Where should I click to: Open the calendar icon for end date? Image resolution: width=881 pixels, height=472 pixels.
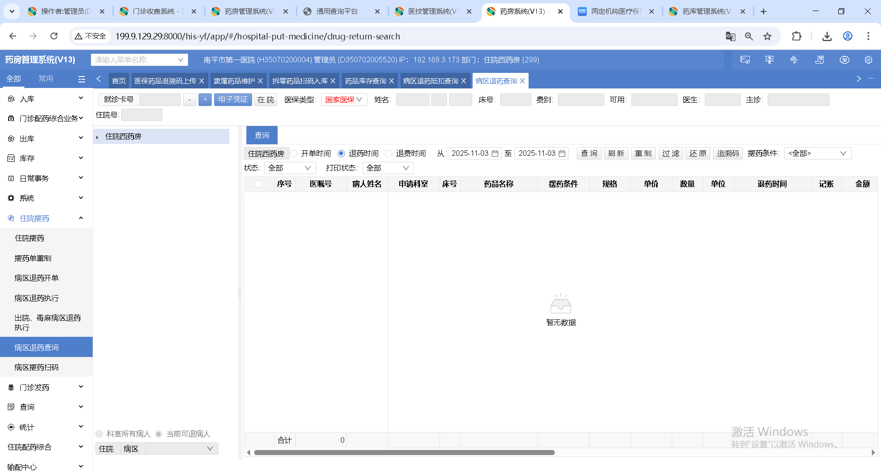(x=562, y=154)
